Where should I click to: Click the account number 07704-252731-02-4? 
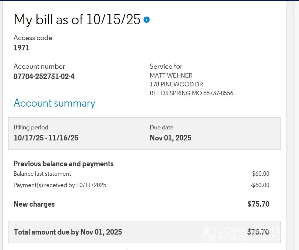pos(44,76)
